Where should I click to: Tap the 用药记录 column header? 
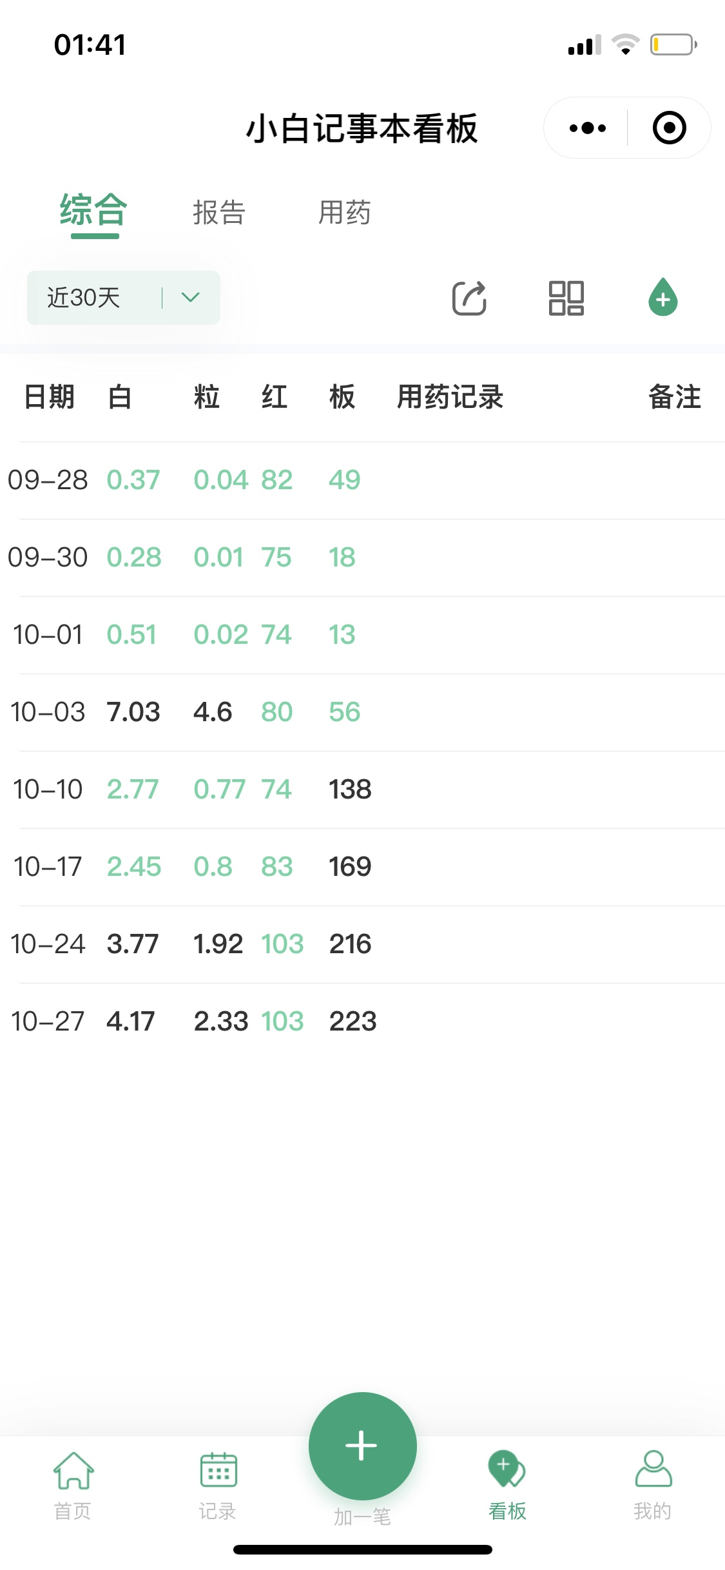tap(450, 397)
